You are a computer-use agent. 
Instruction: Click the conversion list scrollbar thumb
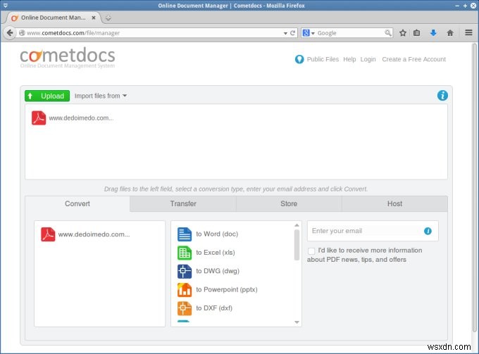coord(297,245)
